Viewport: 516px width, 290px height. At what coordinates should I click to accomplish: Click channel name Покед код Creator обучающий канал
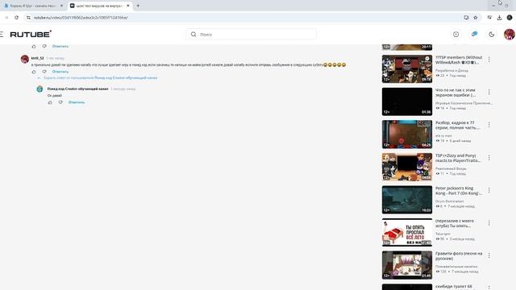coord(77,89)
